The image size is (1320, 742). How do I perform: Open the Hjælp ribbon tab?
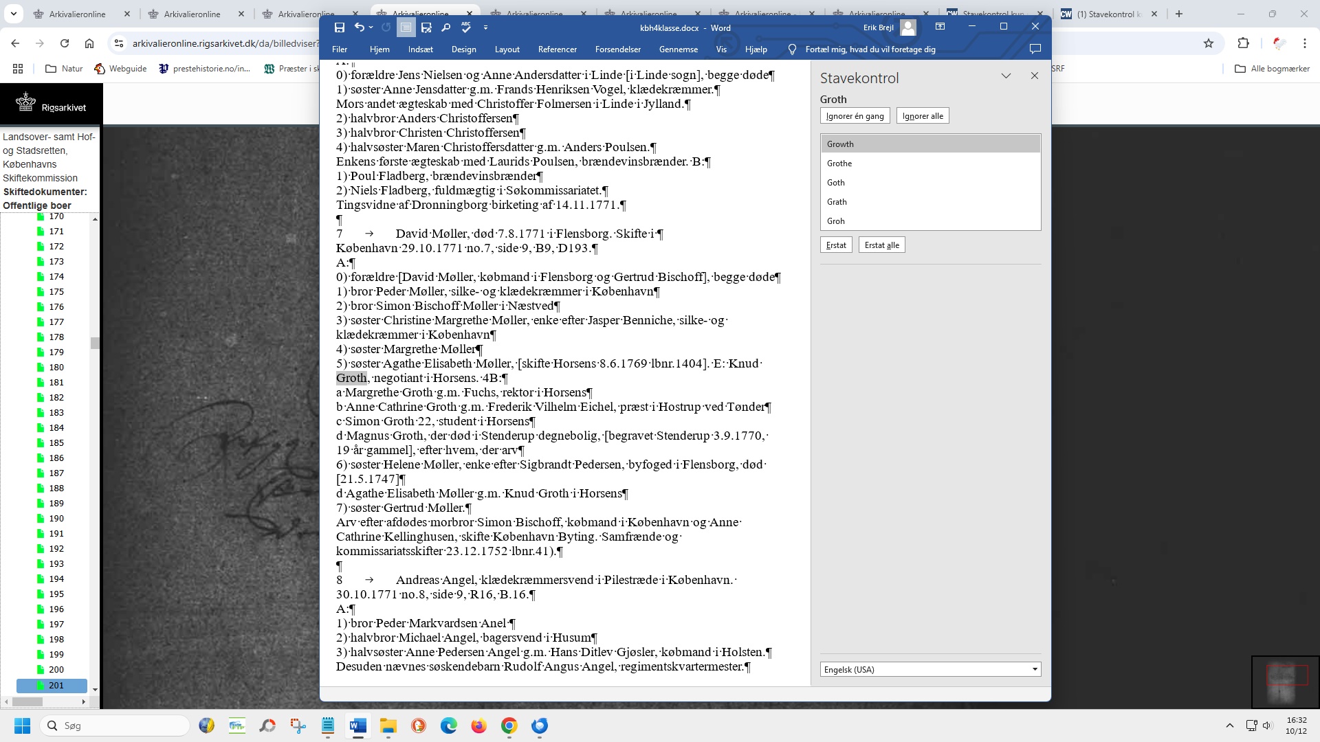click(756, 49)
